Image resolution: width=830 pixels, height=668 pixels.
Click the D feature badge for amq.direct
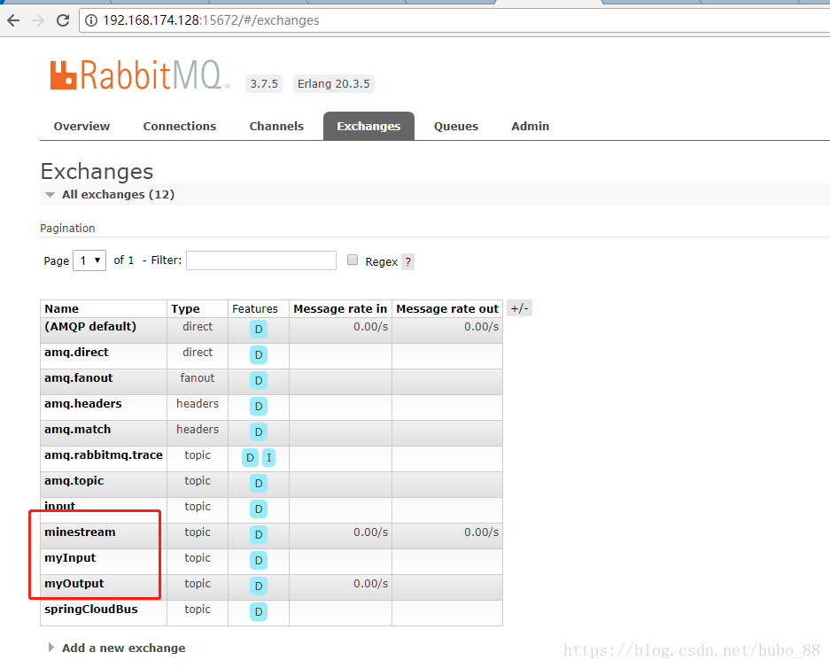[x=259, y=355]
